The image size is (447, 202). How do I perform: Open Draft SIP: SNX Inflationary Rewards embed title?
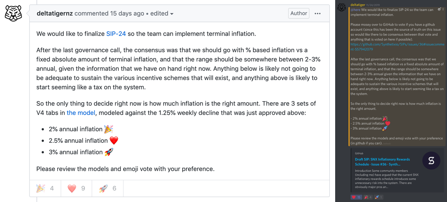click(382, 162)
